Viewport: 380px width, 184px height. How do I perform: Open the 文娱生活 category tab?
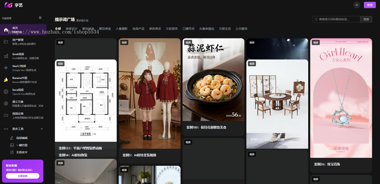[x=225, y=29]
